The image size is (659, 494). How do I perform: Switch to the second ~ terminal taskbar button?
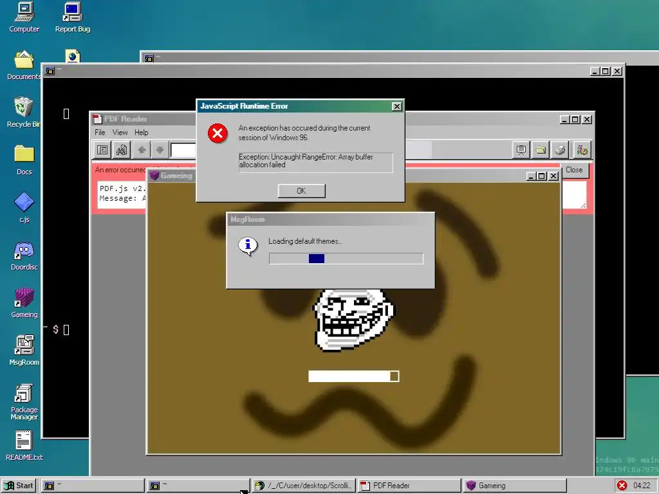[x=198, y=486]
